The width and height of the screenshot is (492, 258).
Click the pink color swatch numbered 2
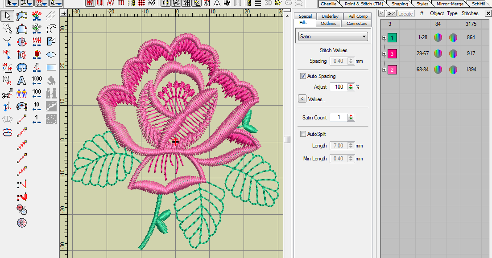(x=392, y=70)
